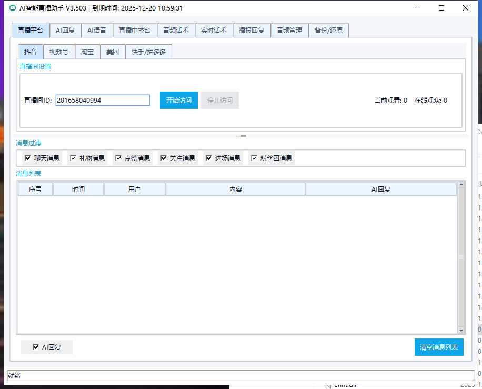Open the AI语音 tab

click(x=97, y=31)
